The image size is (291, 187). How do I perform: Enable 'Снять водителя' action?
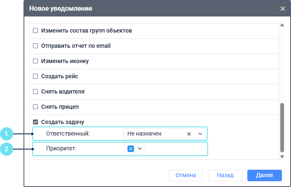pos(35,91)
